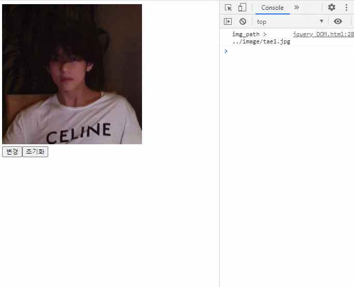Viewport: 354px width, 287px height.
Task: Focus the console prompt input line
Action: pyautogui.click(x=289, y=51)
